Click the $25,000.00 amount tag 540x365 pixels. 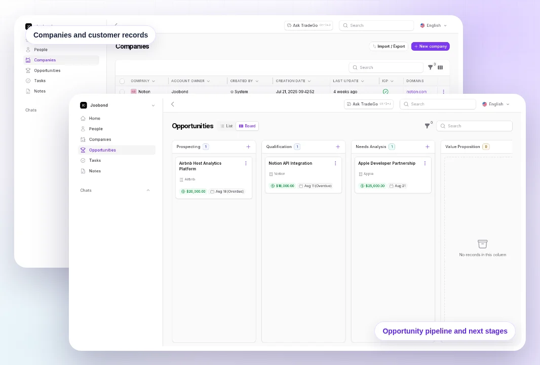372,186
